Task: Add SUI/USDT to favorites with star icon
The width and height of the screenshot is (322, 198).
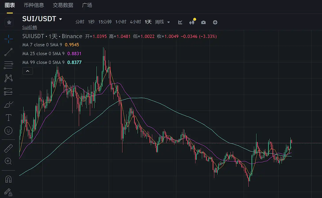Action: (x=8, y=22)
